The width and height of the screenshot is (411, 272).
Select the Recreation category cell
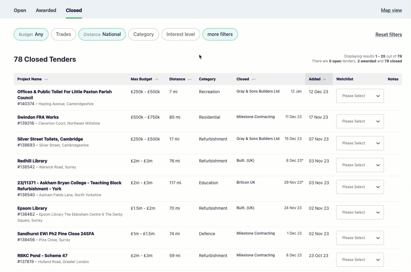click(x=209, y=92)
